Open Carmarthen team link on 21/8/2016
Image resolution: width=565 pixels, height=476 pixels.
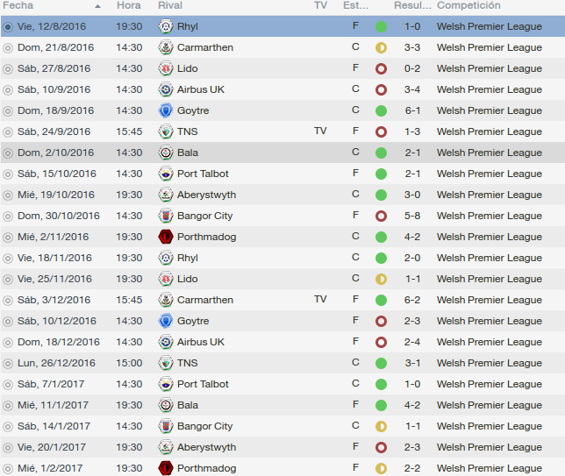click(x=205, y=47)
